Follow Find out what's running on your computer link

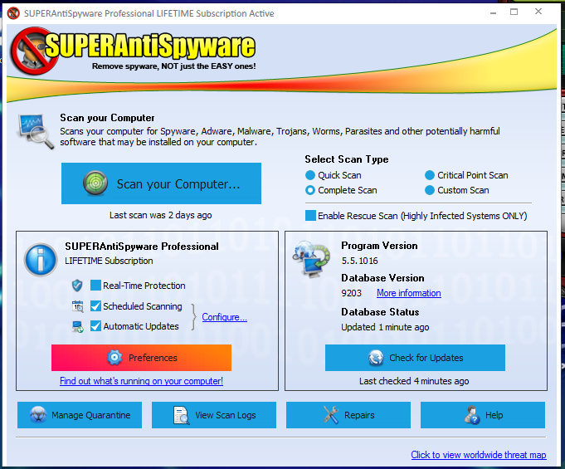141,381
